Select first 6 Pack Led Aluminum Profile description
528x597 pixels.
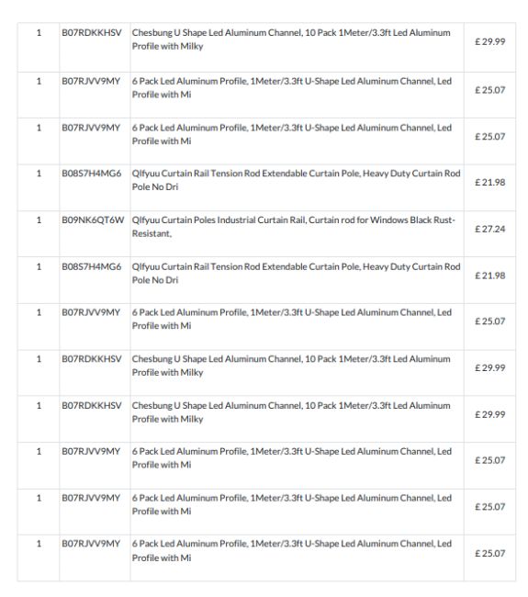292,87
